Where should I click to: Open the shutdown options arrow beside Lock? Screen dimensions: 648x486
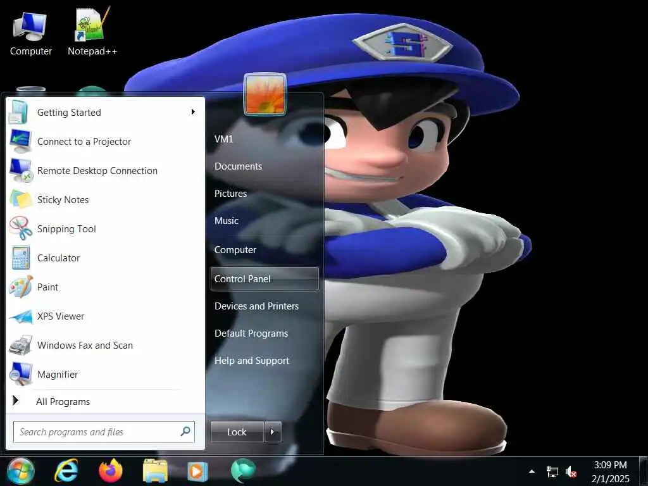pos(272,432)
